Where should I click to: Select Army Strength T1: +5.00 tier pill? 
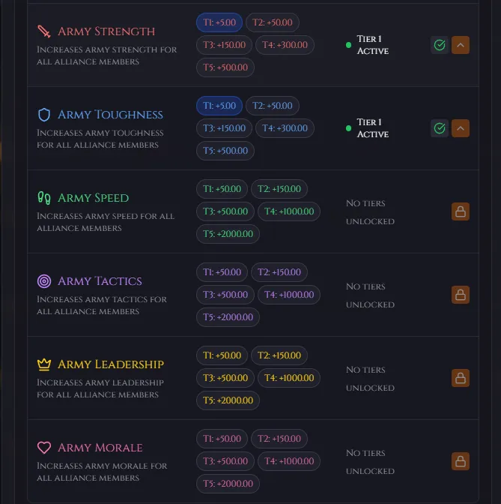click(x=219, y=22)
